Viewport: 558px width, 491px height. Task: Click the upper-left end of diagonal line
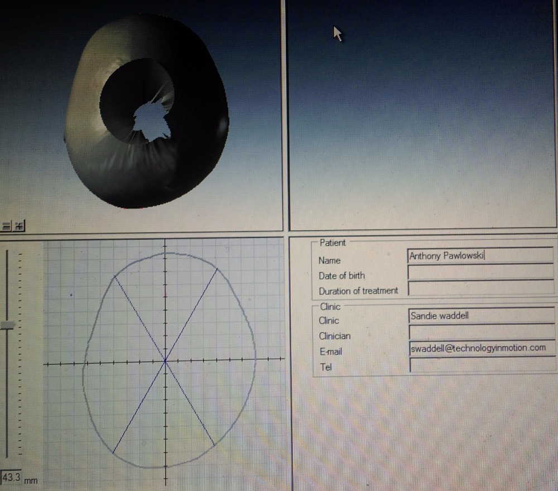[114, 276]
